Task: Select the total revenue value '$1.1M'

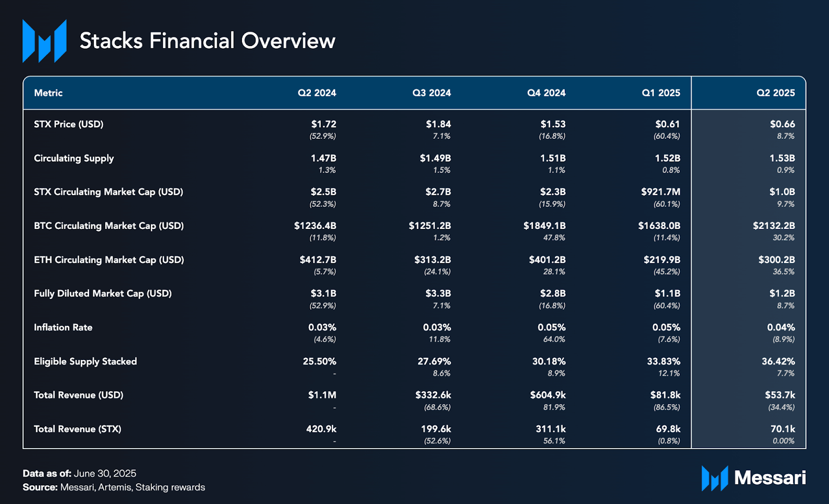Action: pos(322,395)
